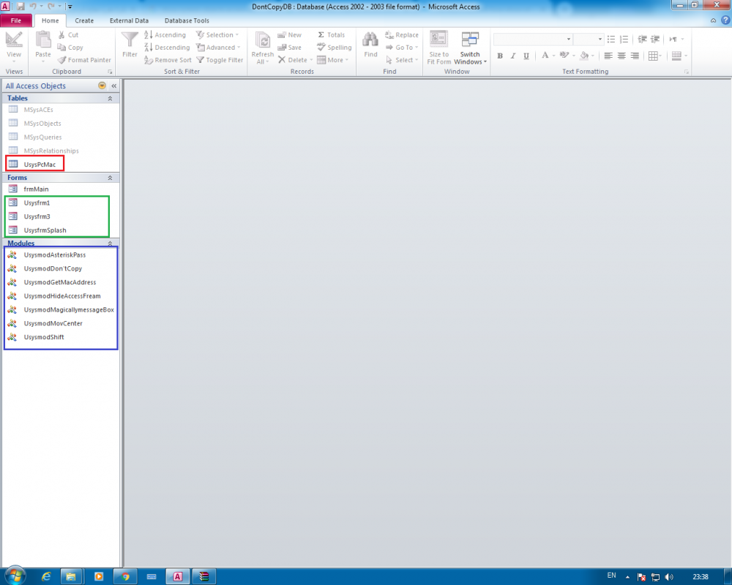Click Toggle Filter

click(x=220, y=60)
